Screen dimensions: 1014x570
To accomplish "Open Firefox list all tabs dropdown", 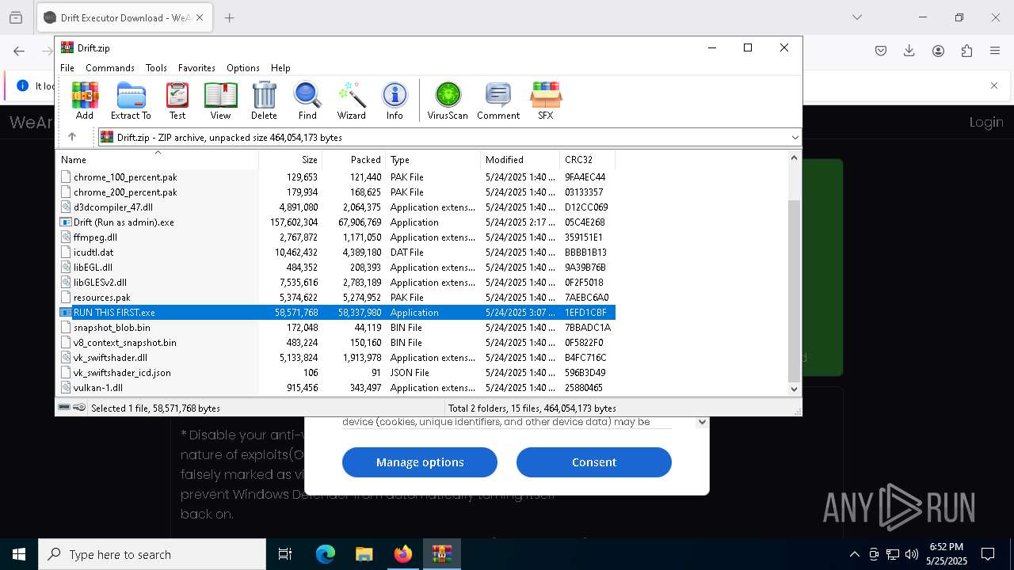I will tap(856, 17).
